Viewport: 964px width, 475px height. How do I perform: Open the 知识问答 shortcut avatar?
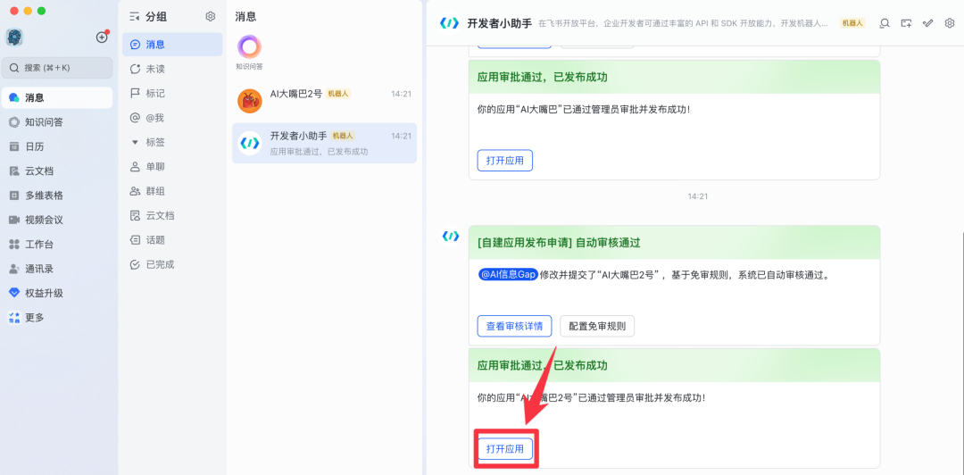(x=249, y=48)
